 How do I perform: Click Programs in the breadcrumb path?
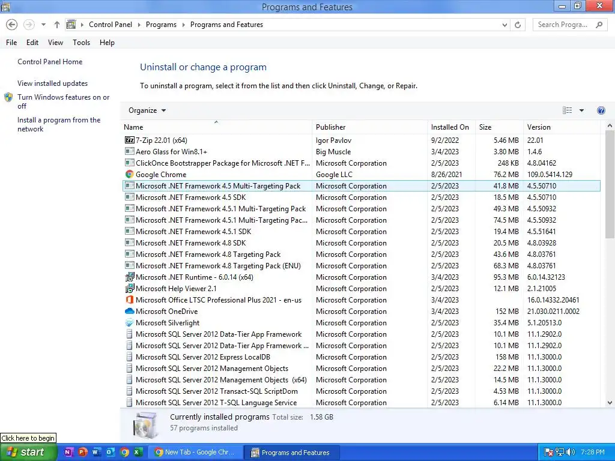tap(161, 25)
